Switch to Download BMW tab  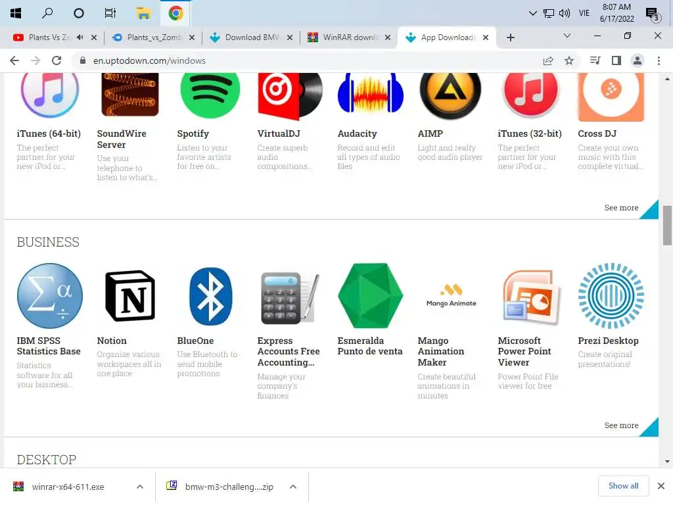tap(246, 37)
